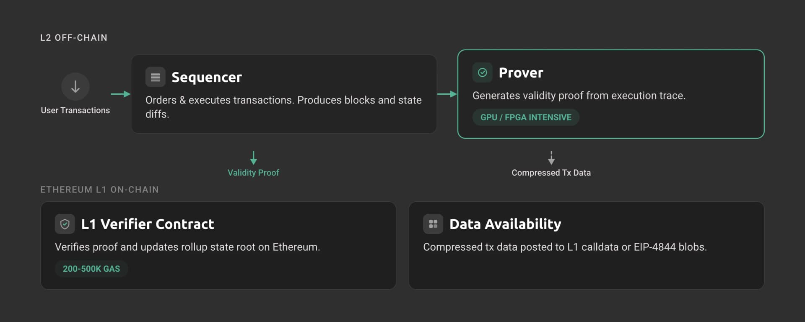Click the Data Availability grid icon
The width and height of the screenshot is (805, 322).
[x=433, y=224]
